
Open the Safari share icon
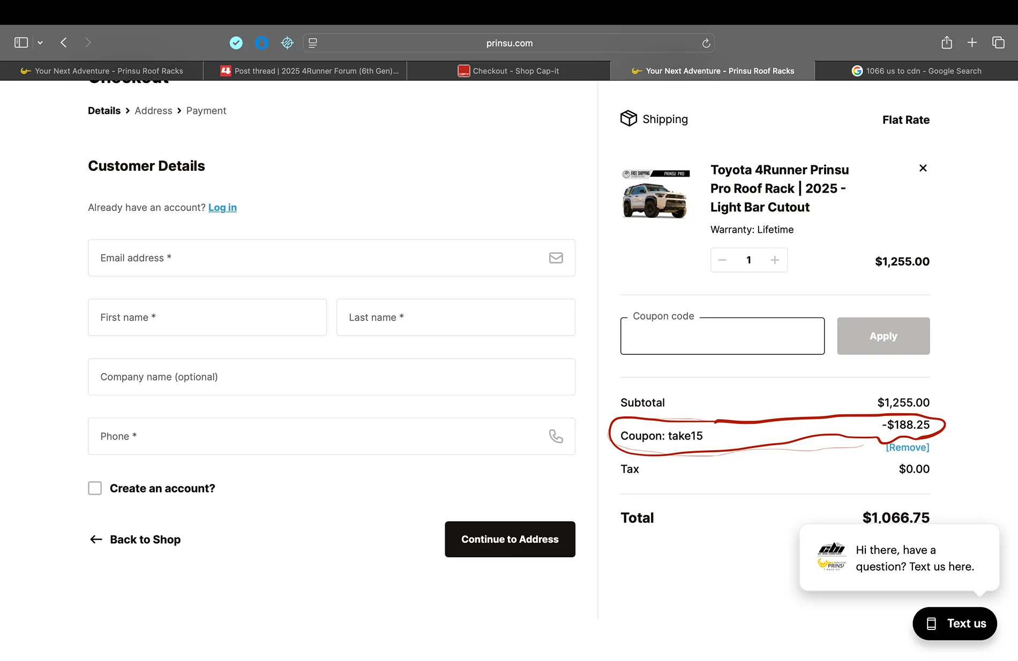(946, 43)
